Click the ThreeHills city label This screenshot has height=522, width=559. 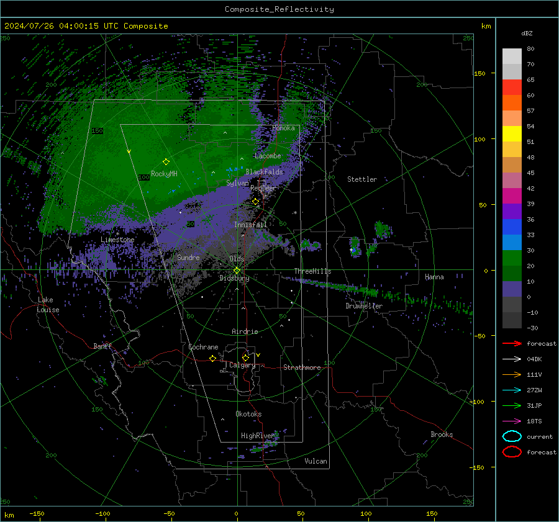point(312,271)
